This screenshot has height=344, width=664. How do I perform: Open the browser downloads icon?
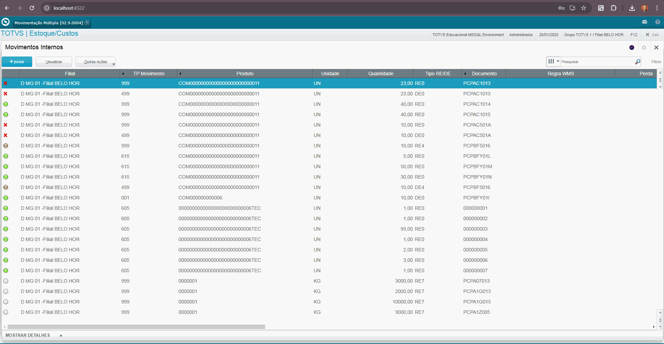(x=632, y=8)
